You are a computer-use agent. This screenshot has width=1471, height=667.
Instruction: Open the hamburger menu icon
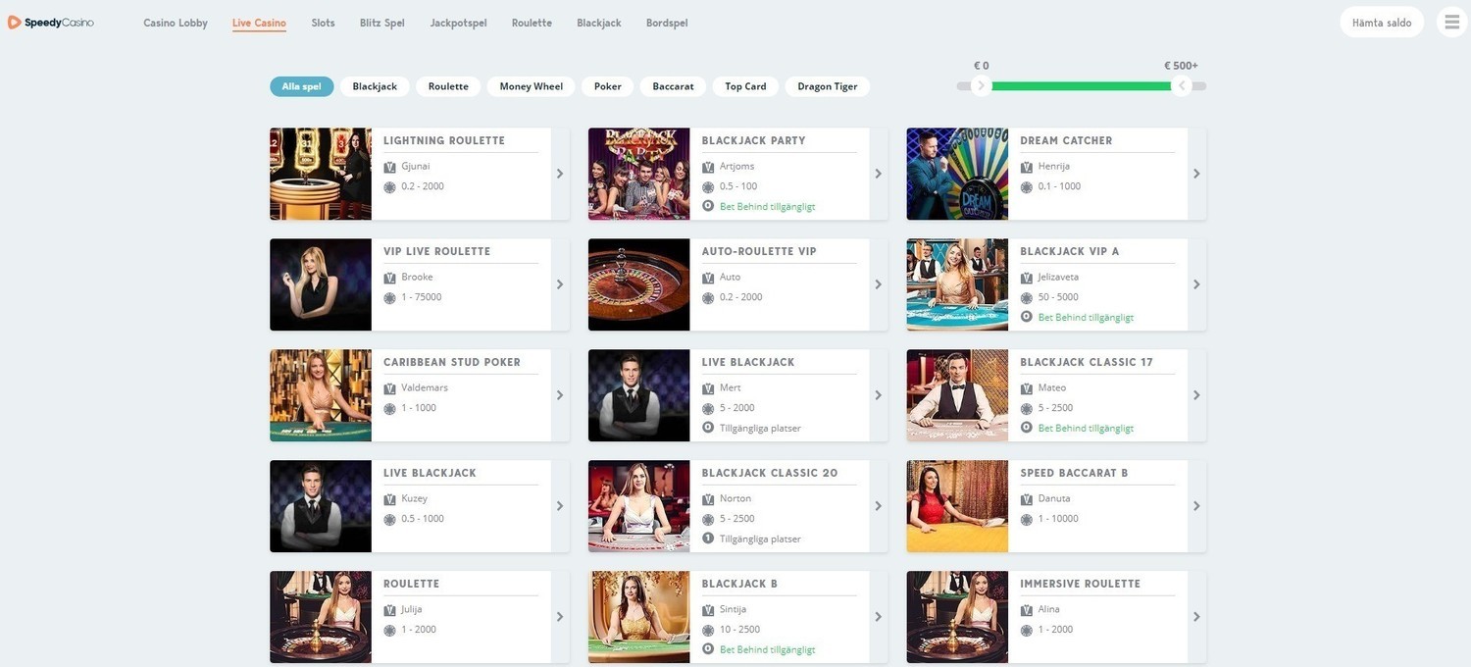coord(1452,22)
